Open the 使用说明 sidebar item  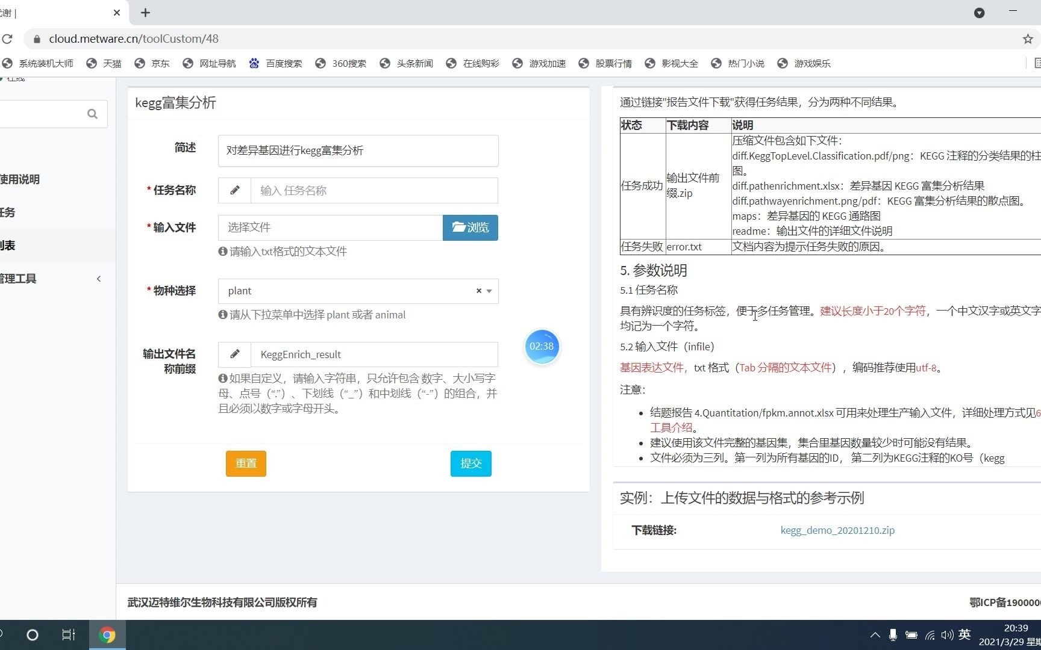(x=20, y=179)
